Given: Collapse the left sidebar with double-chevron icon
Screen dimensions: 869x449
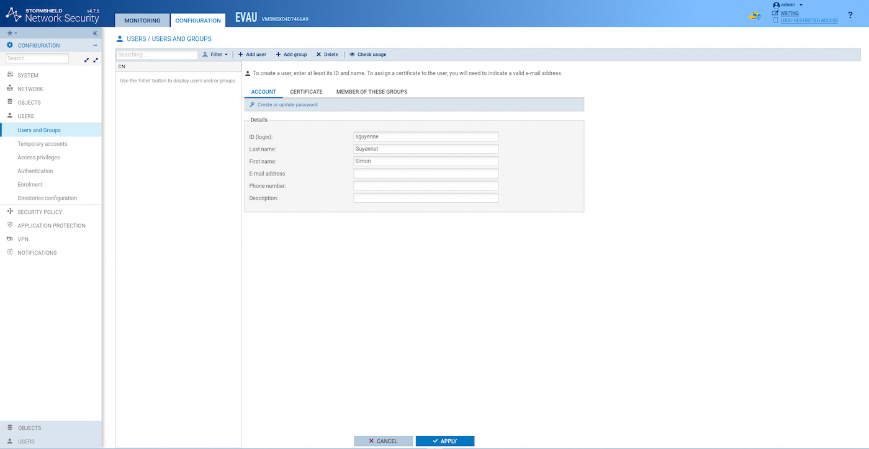Looking at the screenshot, I should point(95,33).
